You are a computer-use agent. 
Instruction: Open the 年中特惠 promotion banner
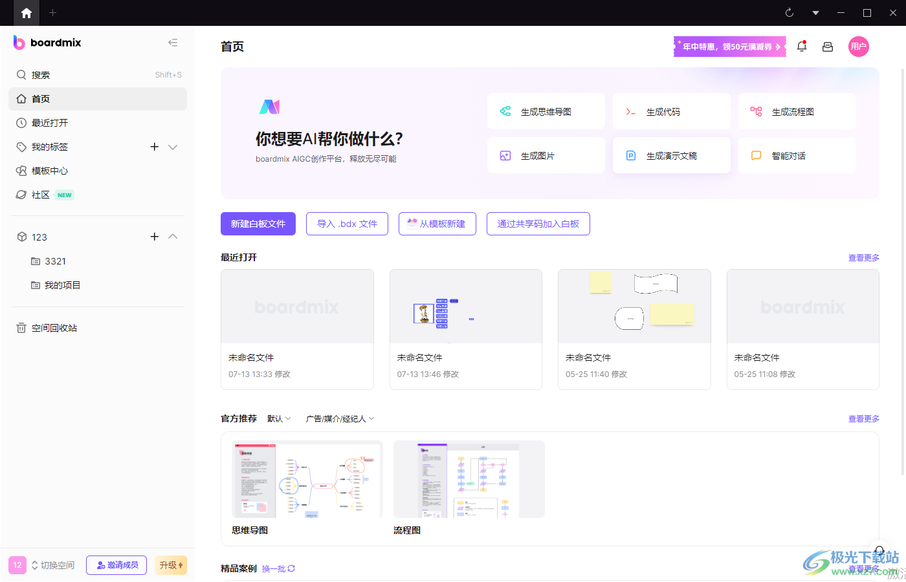[730, 47]
